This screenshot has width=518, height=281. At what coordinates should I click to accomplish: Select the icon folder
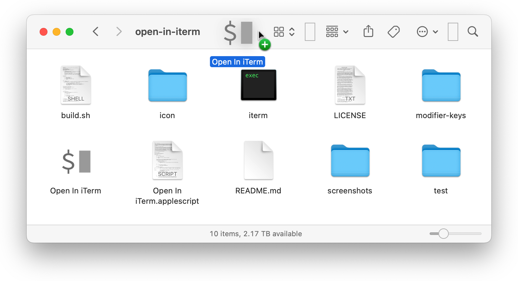167,85
